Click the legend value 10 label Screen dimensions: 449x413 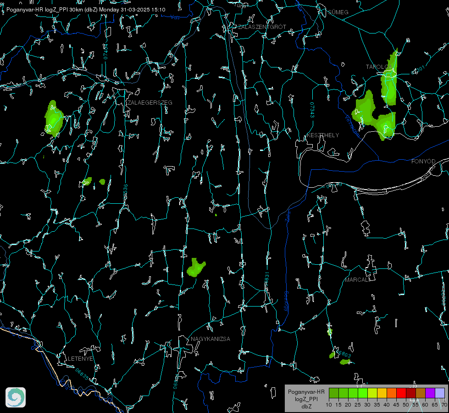(x=329, y=405)
